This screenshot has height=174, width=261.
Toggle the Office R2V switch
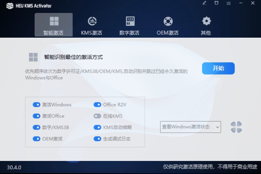tap(97, 104)
